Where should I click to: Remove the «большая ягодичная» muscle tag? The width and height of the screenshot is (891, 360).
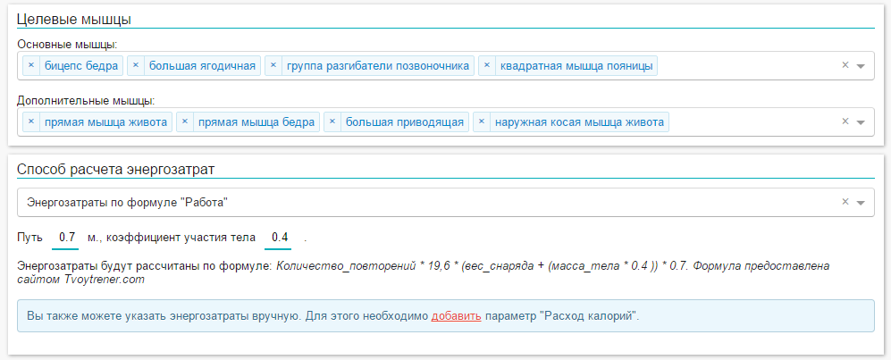point(136,66)
